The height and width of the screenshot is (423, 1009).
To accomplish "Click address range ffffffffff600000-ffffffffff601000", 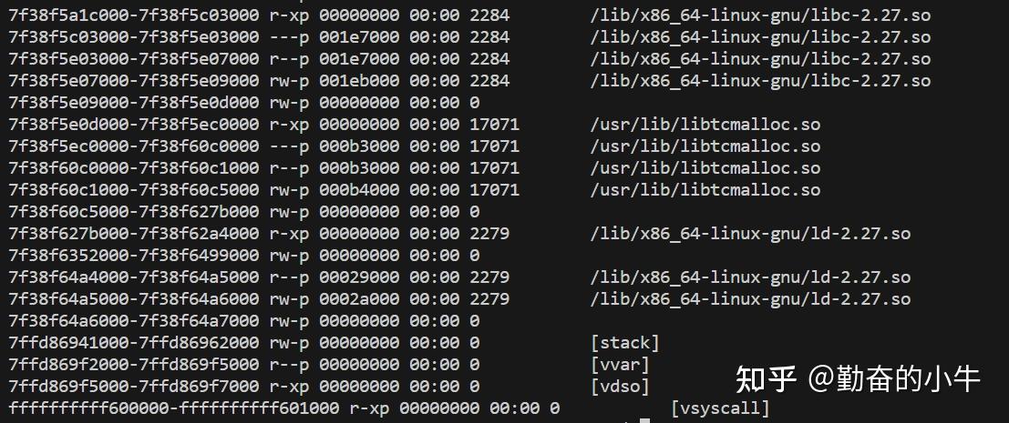I will (174, 408).
